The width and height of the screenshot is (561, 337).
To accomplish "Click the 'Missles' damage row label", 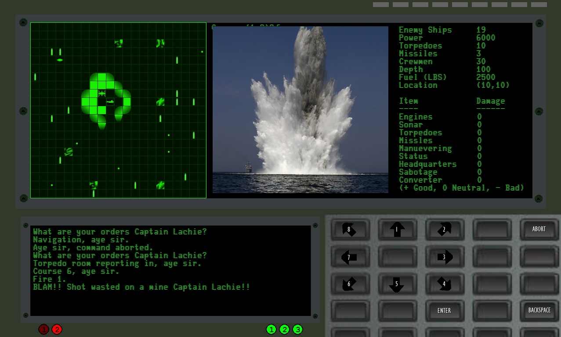I will (416, 140).
